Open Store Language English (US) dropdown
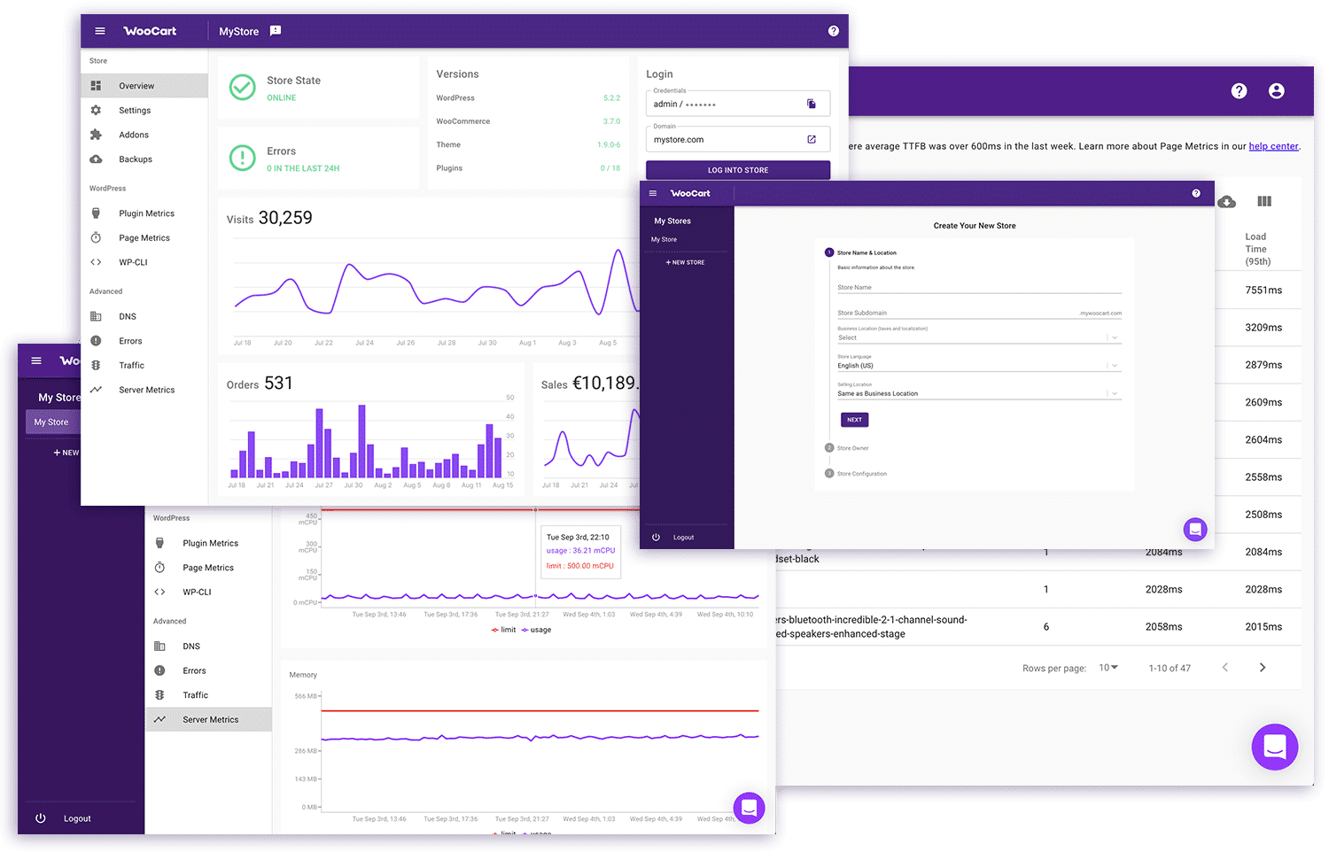This screenshot has width=1329, height=852. pyautogui.click(x=979, y=365)
